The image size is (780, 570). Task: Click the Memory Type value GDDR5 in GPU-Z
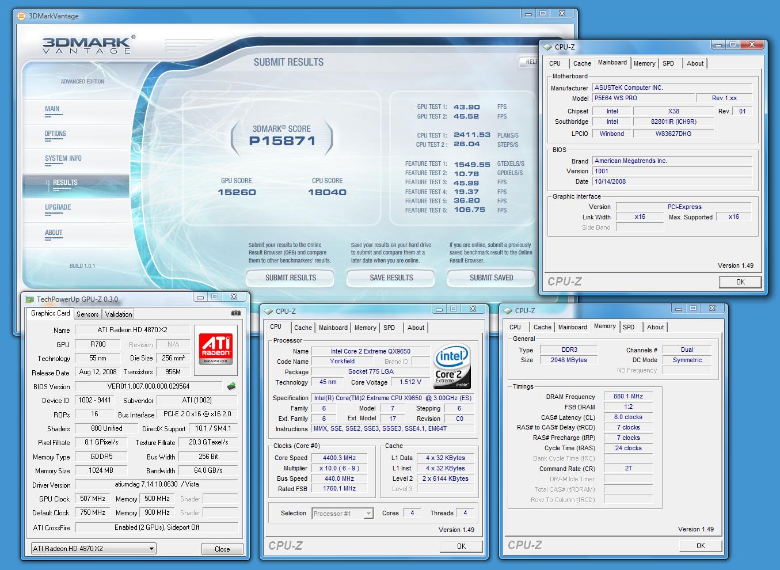(x=101, y=457)
